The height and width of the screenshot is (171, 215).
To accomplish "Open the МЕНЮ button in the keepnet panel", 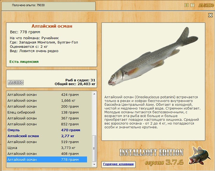I will [16, 83].
